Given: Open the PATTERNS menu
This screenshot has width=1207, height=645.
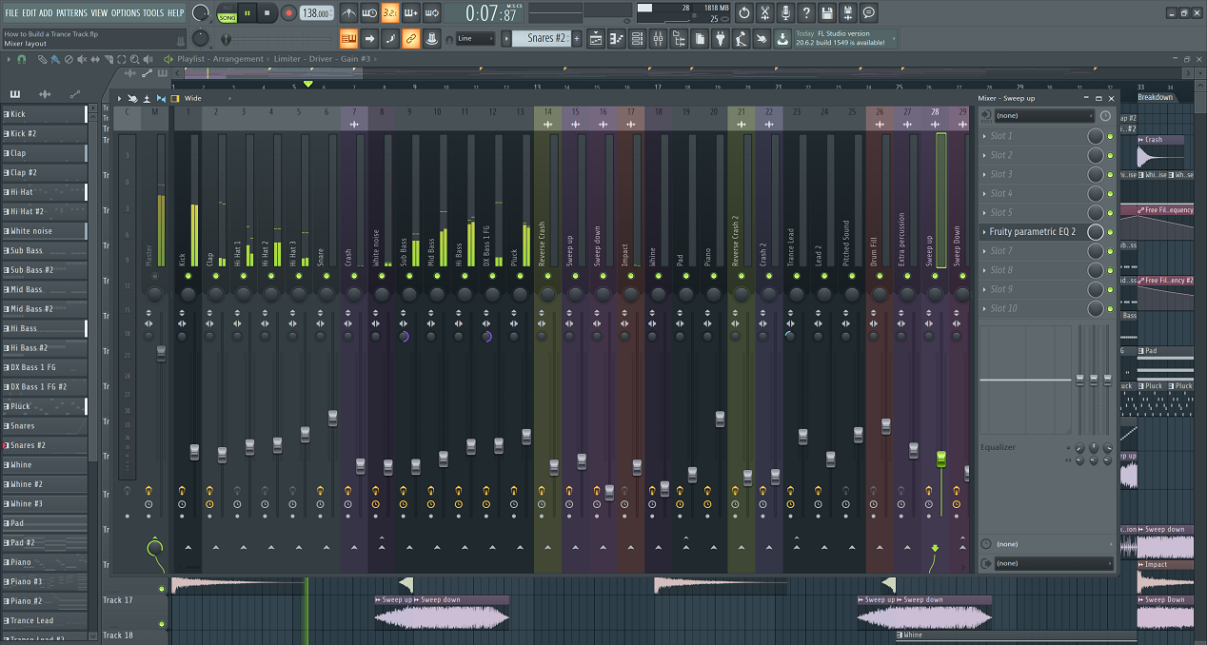Looking at the screenshot, I should coord(70,12).
